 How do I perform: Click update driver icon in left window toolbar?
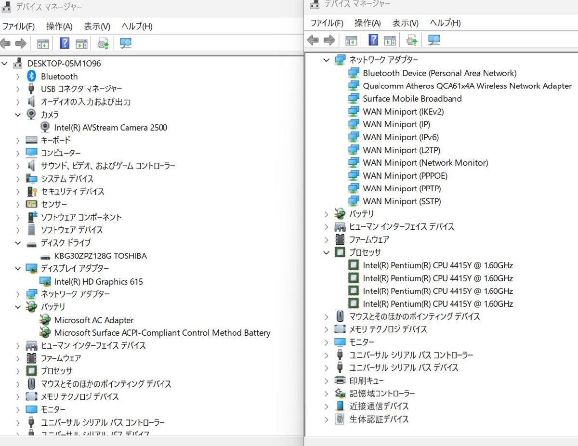(x=103, y=43)
